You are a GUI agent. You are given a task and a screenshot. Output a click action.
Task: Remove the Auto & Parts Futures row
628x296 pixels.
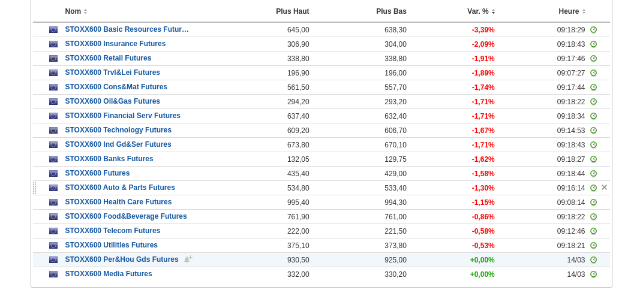coord(604,188)
